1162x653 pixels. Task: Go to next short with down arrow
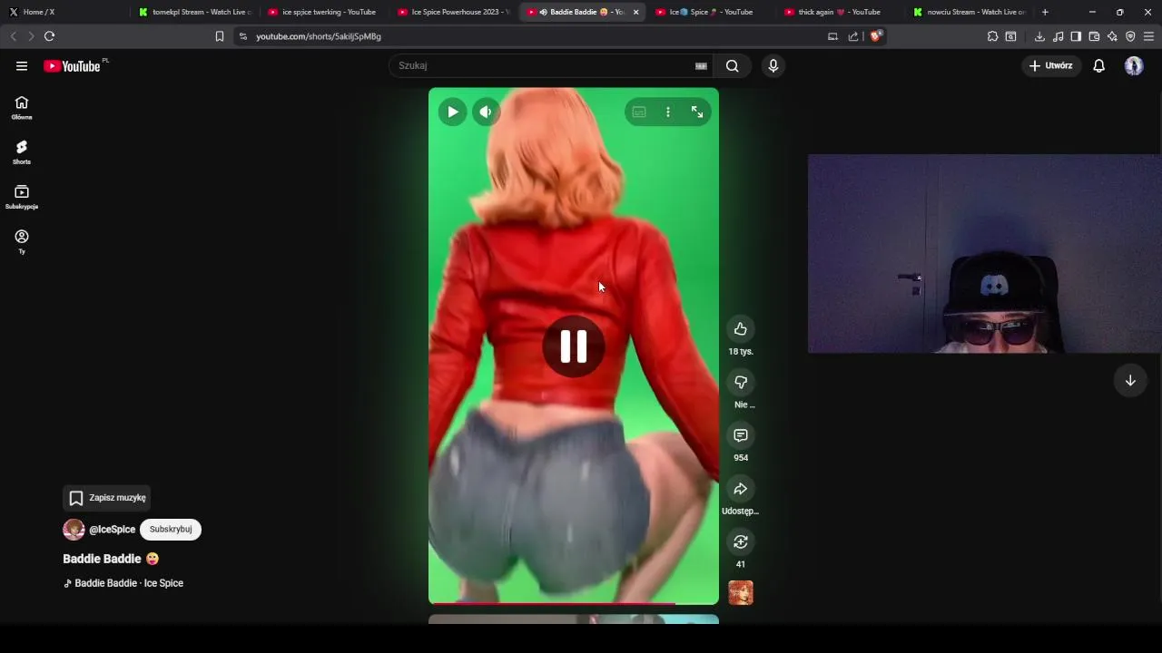tap(1130, 381)
